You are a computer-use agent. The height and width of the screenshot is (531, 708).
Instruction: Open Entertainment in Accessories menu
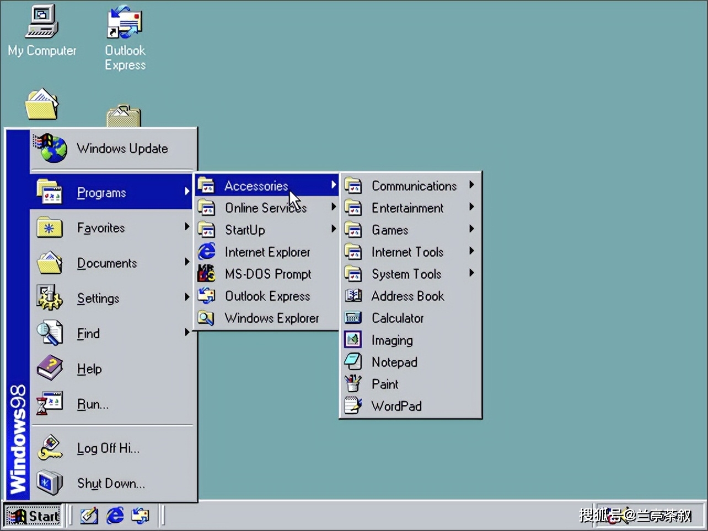click(411, 208)
